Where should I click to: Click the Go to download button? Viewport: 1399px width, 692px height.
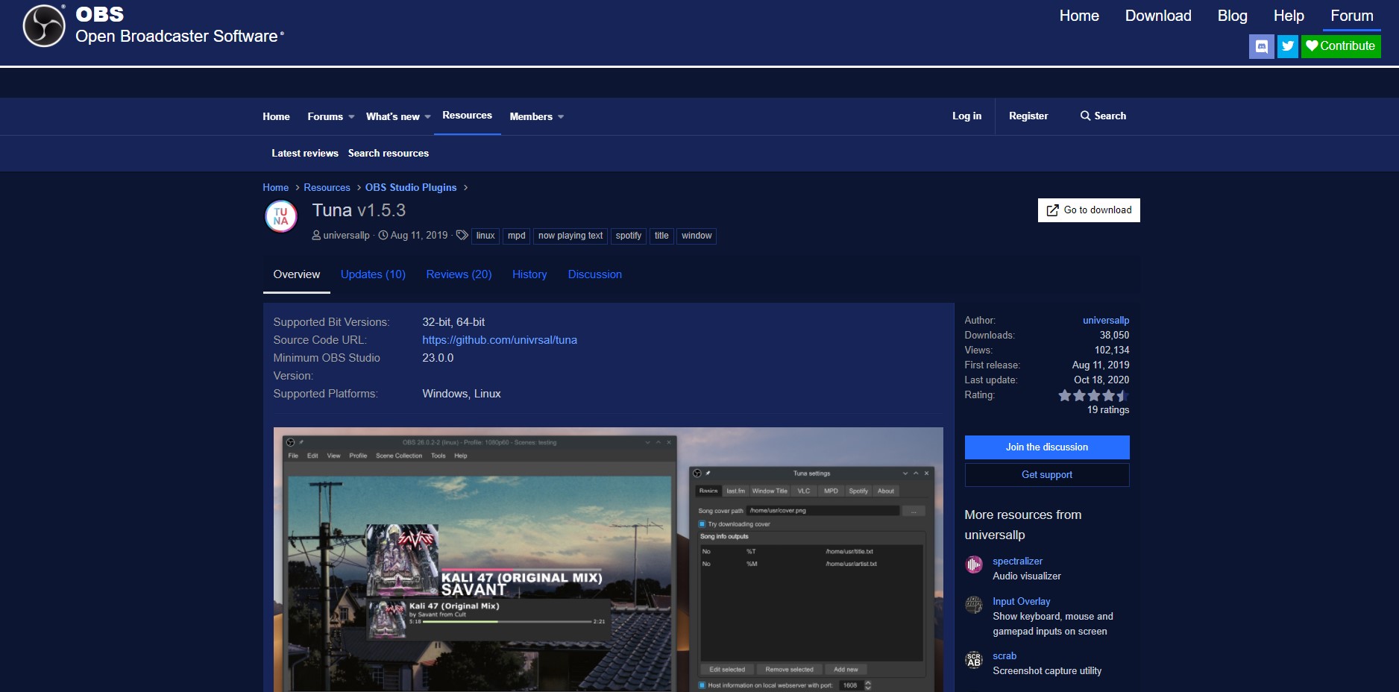click(1089, 210)
